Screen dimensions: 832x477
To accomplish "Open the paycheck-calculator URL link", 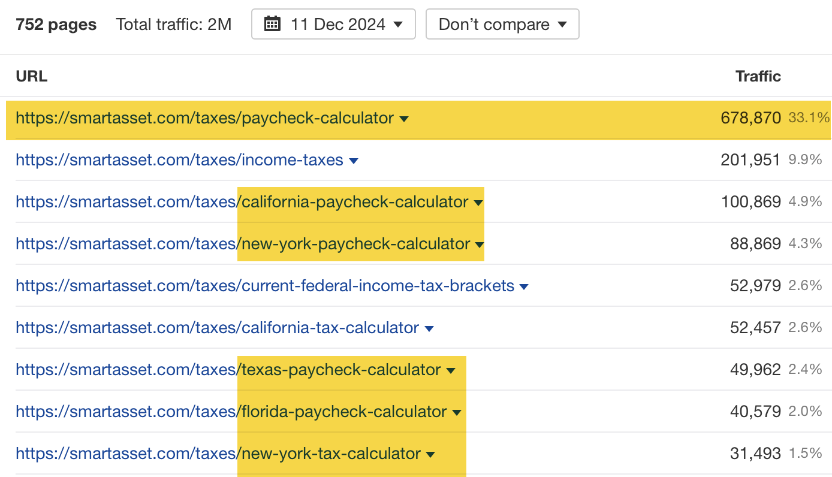I will pos(205,118).
